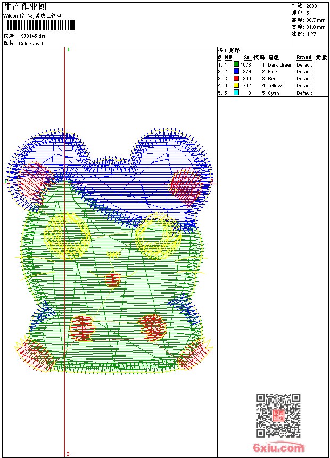This screenshot has width=330, height=458.
Task: Select stitch count 1076 in row 1
Action: [x=245, y=65]
